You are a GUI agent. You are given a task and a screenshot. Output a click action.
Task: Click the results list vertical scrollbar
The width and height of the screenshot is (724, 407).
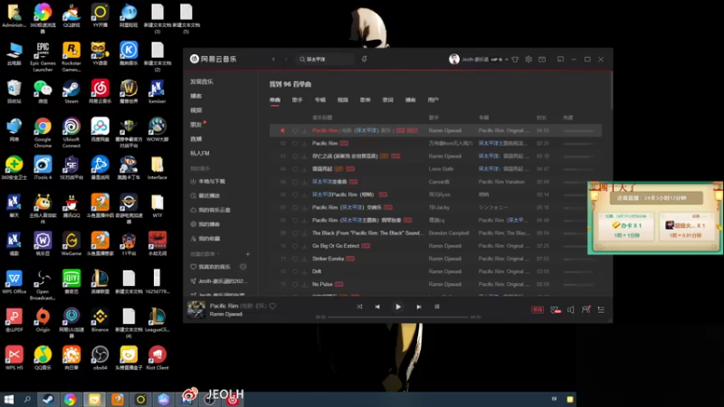tap(611, 90)
